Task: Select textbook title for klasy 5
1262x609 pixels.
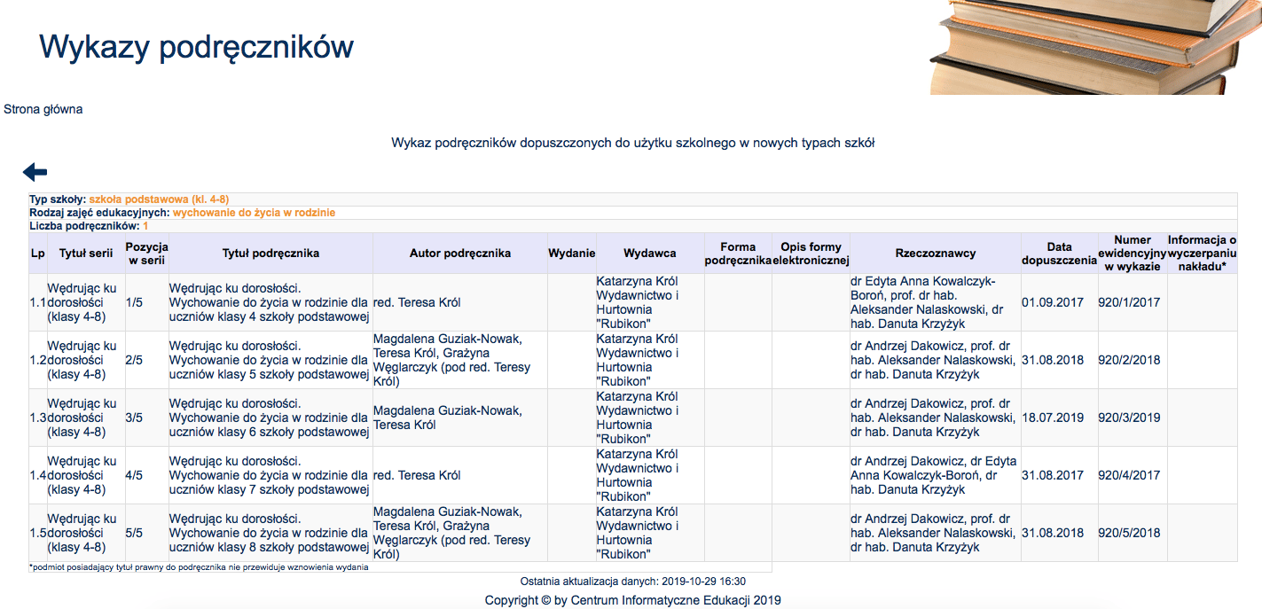Action: click(270, 360)
